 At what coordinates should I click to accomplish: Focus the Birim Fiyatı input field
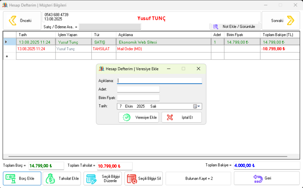coord(138,98)
